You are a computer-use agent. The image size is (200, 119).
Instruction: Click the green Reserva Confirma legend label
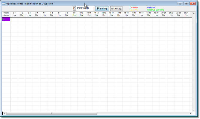coord(155,10)
